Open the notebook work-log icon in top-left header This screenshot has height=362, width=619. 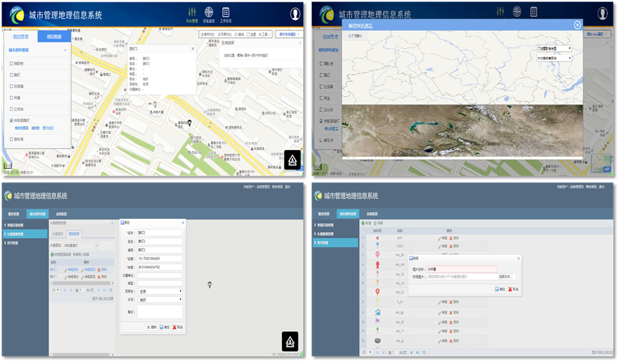pos(226,14)
